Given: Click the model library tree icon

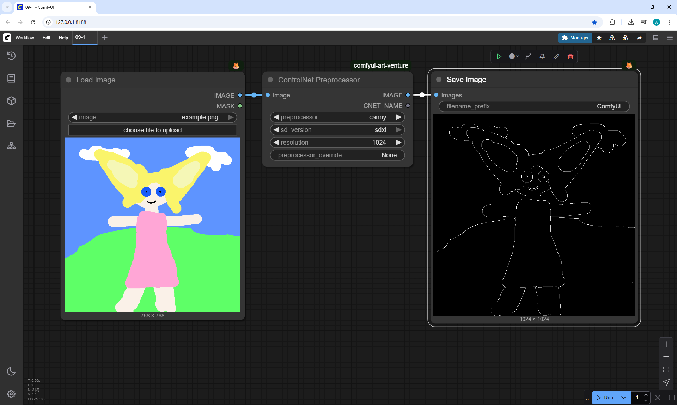Looking at the screenshot, I should click(11, 146).
